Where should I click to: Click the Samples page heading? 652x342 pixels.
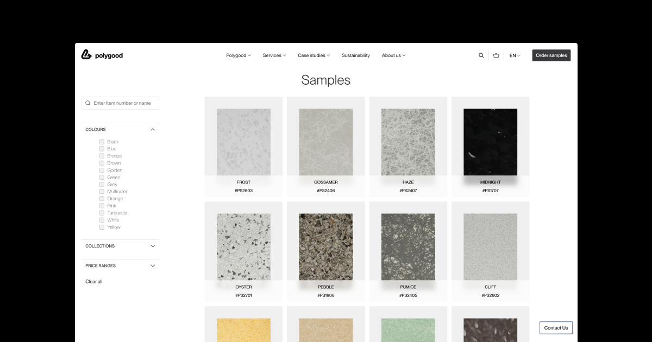[326, 80]
